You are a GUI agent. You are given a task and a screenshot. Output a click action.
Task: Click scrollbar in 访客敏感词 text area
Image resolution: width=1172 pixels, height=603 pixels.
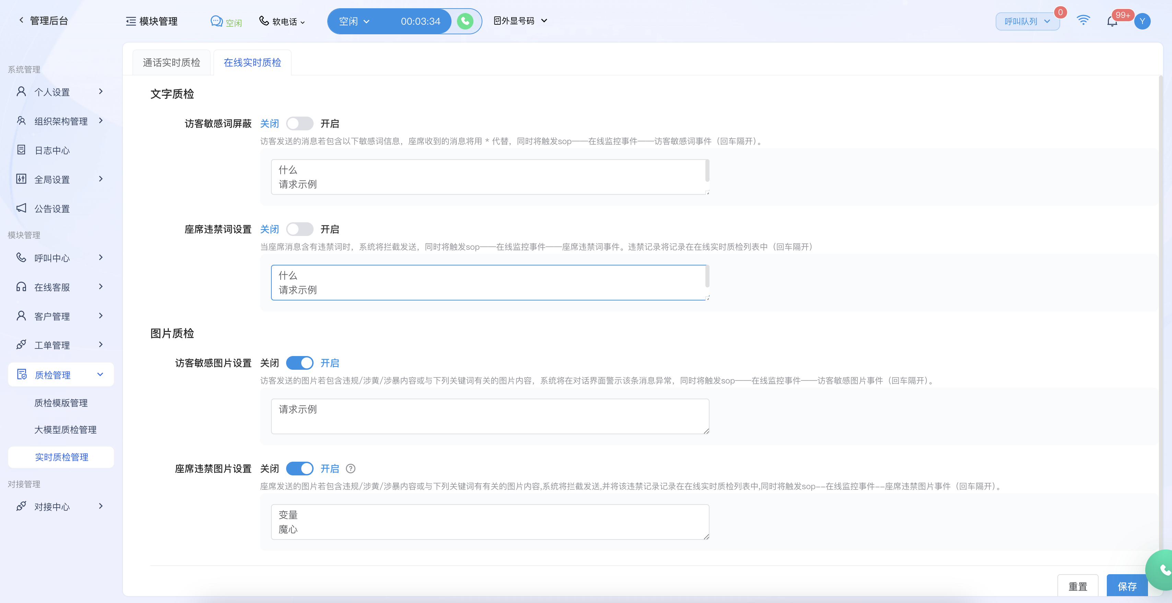[707, 171]
